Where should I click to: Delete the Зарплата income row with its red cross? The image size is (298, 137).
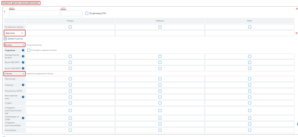pos(297,33)
